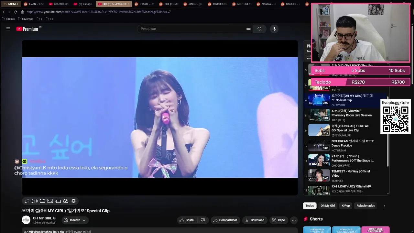Select the Oh My Girl filter chip
Screen dimensions: 414x233
coord(328,206)
